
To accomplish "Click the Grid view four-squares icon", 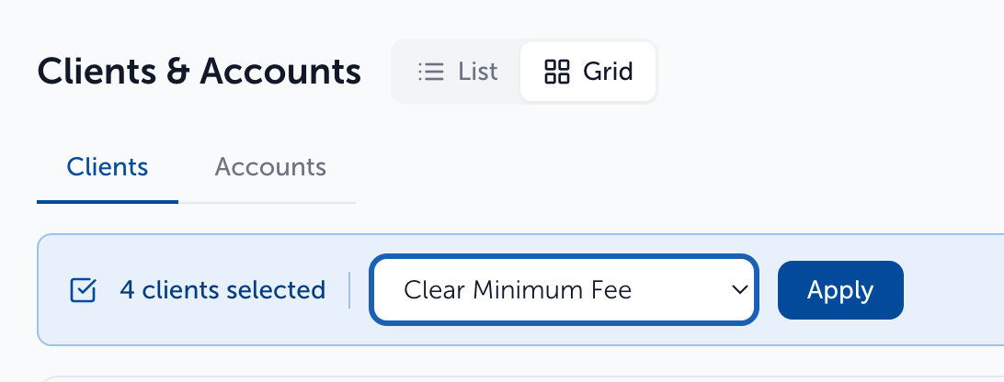I will pyautogui.click(x=556, y=72).
